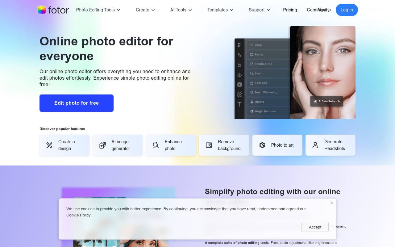
Task: Click the Online photo editor for everyone heading
Action: tap(106, 49)
